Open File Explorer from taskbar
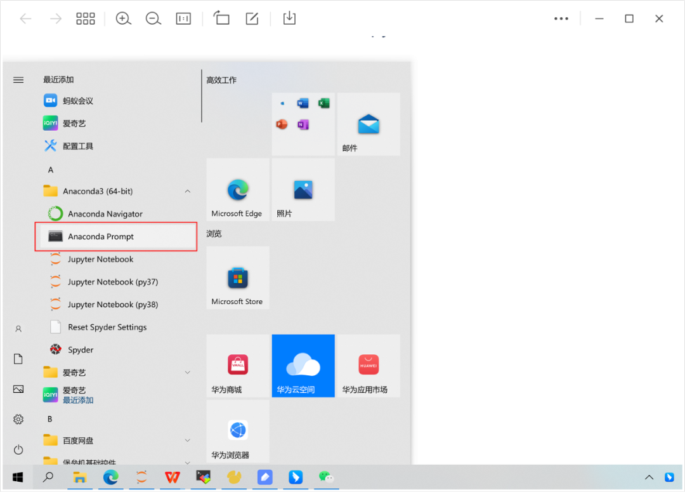The image size is (685, 492). pos(79,477)
